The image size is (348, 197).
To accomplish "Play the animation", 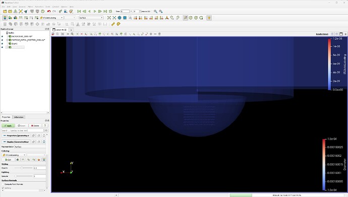I will tap(95, 11).
